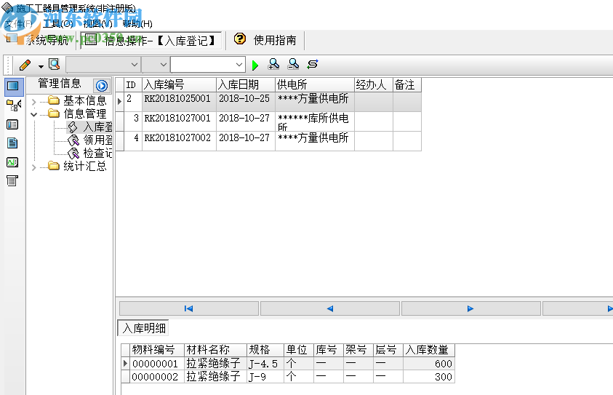The height and width of the screenshot is (395, 613).
Task: Click the pencil edit icon in toolbar
Action: [x=25, y=65]
